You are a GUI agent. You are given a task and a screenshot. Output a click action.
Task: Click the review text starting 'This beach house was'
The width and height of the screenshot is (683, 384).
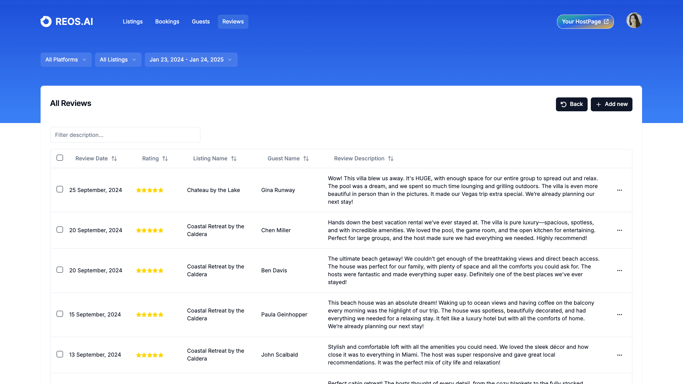(x=461, y=315)
